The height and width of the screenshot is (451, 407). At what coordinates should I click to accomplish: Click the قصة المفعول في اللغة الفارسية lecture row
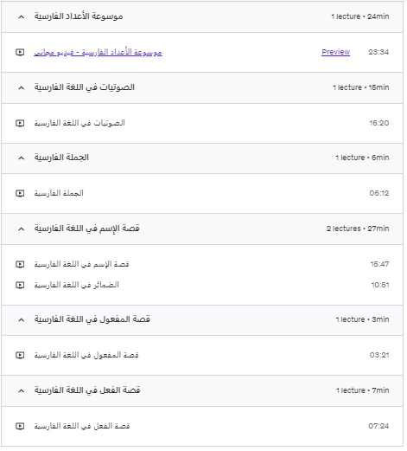click(202, 355)
